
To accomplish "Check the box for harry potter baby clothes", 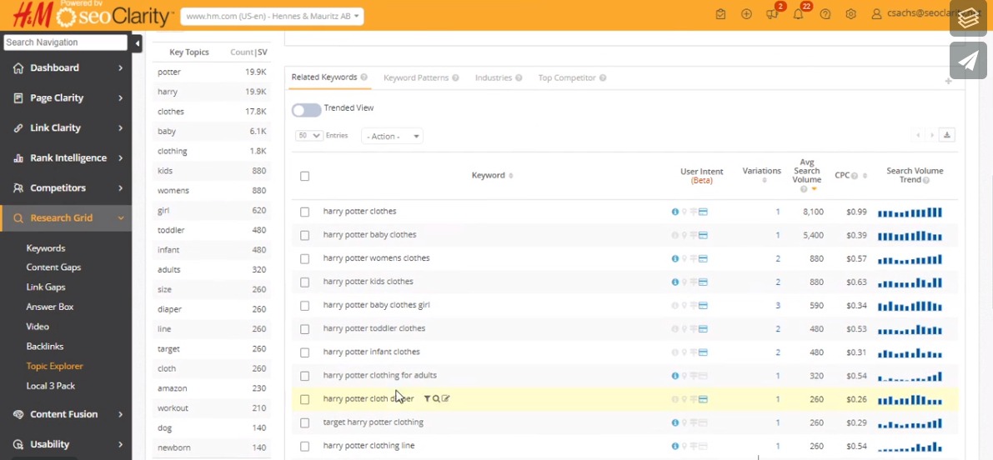I will click(x=304, y=235).
